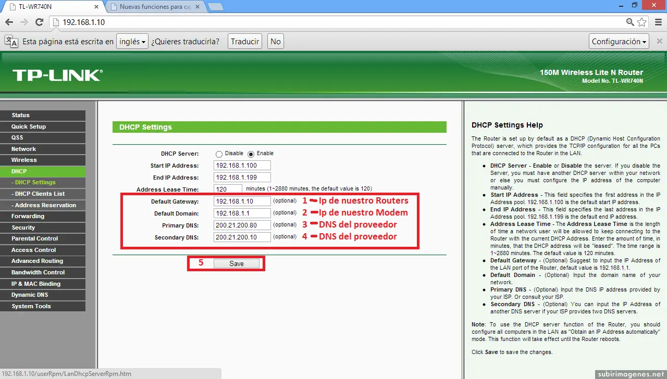
Task: Open the Parental Control menu
Action: tap(43, 238)
